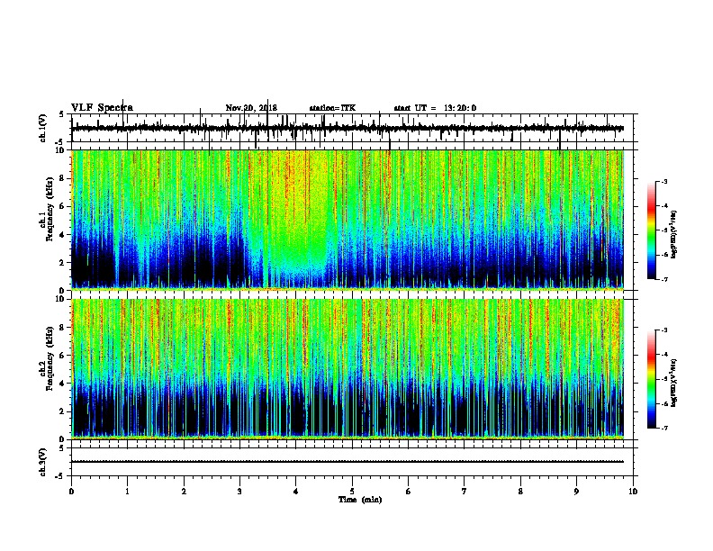Select the 'Time (min)' x-axis title
The height and width of the screenshot is (551, 713).
[360, 500]
